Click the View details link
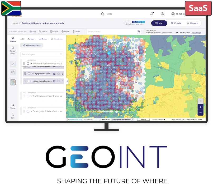Image resolution: width=213 pixels, height=185 pixels. 196,33
